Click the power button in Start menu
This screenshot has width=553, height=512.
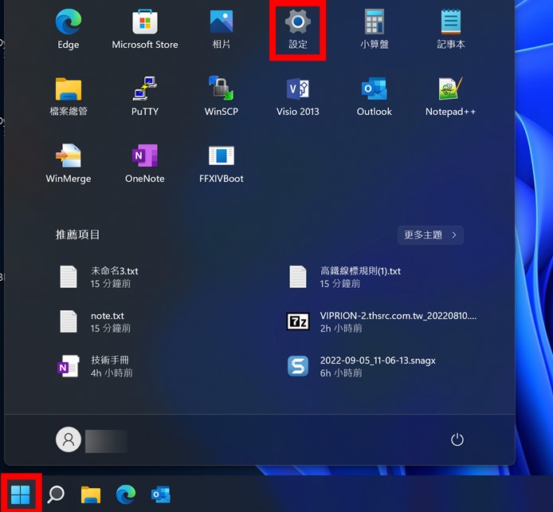click(x=457, y=439)
